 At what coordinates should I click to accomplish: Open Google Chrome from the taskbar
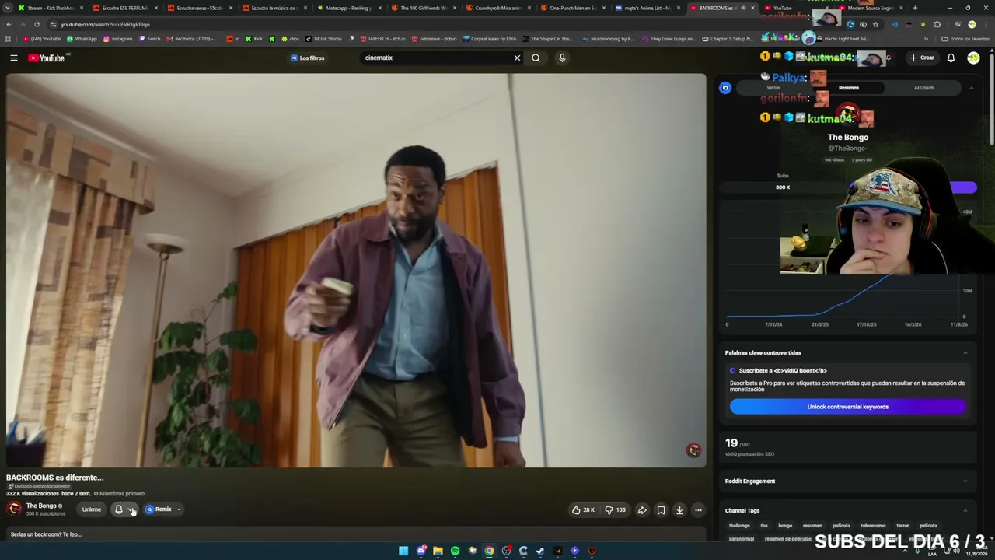(489, 551)
